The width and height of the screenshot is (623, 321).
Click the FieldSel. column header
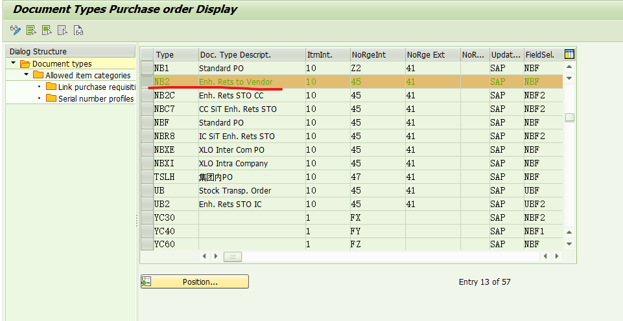[x=543, y=55]
